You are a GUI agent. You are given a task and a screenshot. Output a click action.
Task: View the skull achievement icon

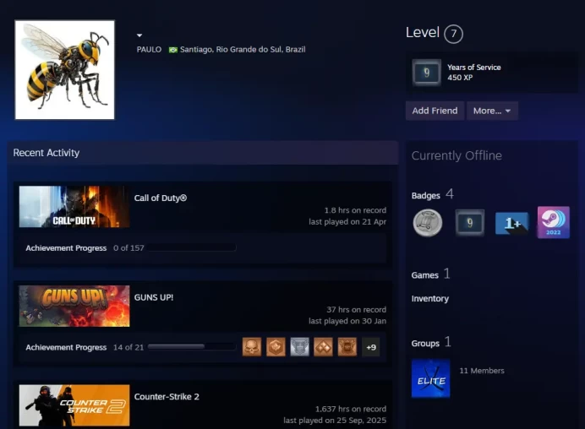click(x=252, y=347)
